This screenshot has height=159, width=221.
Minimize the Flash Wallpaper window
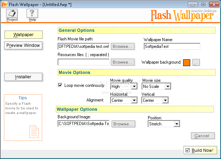point(192,5)
